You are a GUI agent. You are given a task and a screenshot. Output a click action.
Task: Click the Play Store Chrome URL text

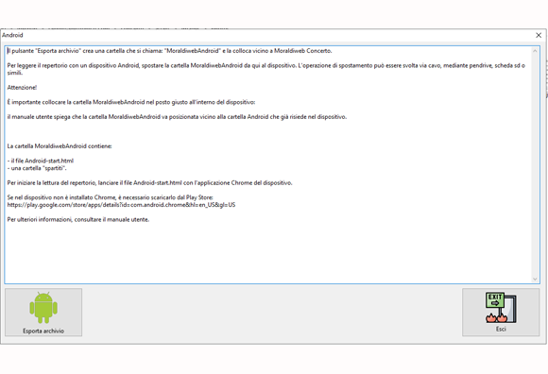[121, 205]
